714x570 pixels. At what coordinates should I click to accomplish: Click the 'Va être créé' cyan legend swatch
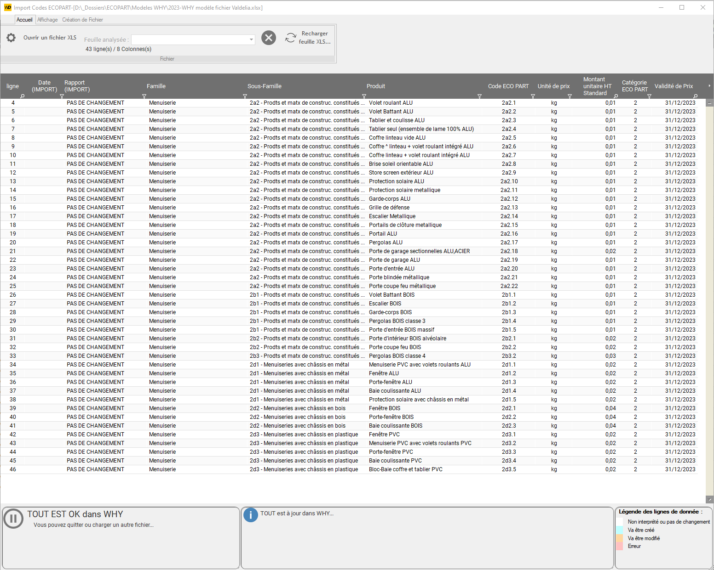(x=620, y=530)
